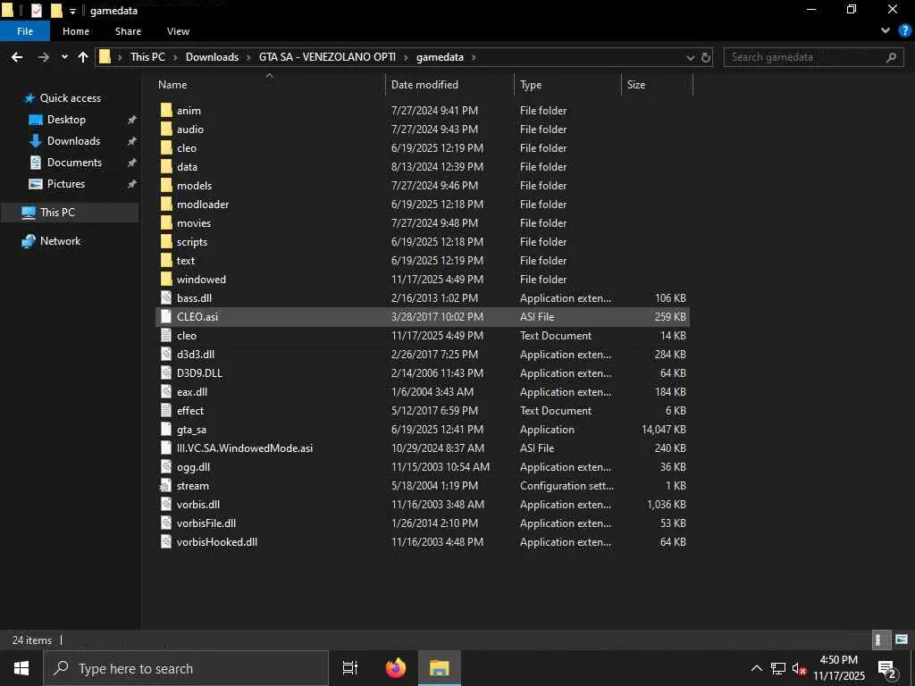This screenshot has width=915, height=686.
Task: Open the Windows Start menu
Action: pyautogui.click(x=21, y=668)
